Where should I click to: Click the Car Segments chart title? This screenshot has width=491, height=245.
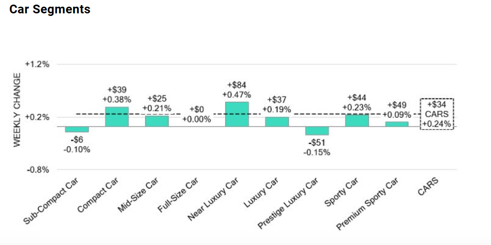click(50, 10)
